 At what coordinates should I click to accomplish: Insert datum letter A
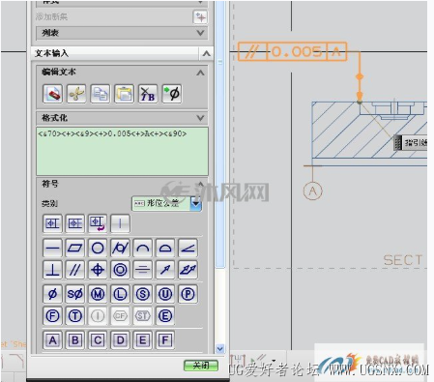point(52,340)
